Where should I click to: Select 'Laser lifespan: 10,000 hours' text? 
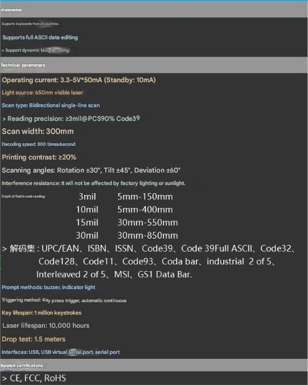[x=46, y=326]
